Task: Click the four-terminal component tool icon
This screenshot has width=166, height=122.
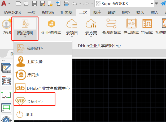Action: (x=6, y=80)
